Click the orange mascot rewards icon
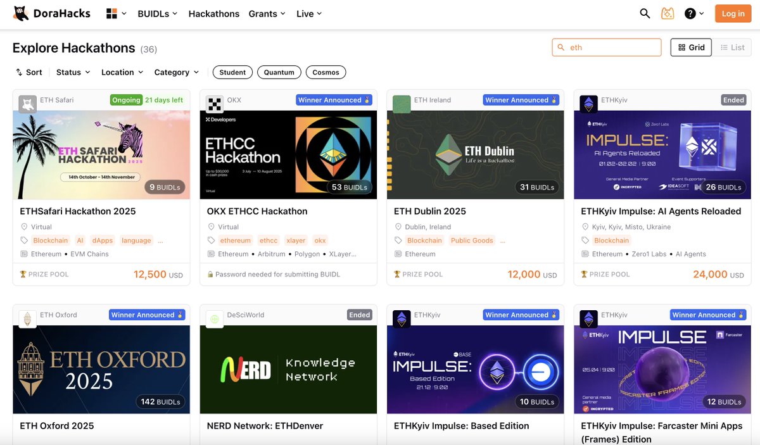 (668, 13)
